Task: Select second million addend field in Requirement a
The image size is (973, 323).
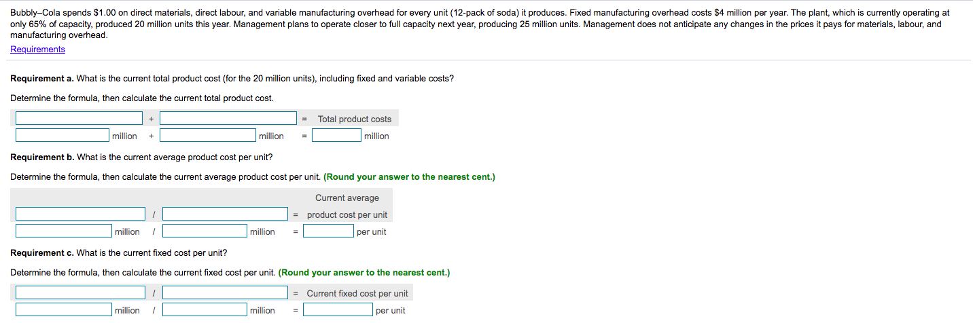Action: pos(208,136)
